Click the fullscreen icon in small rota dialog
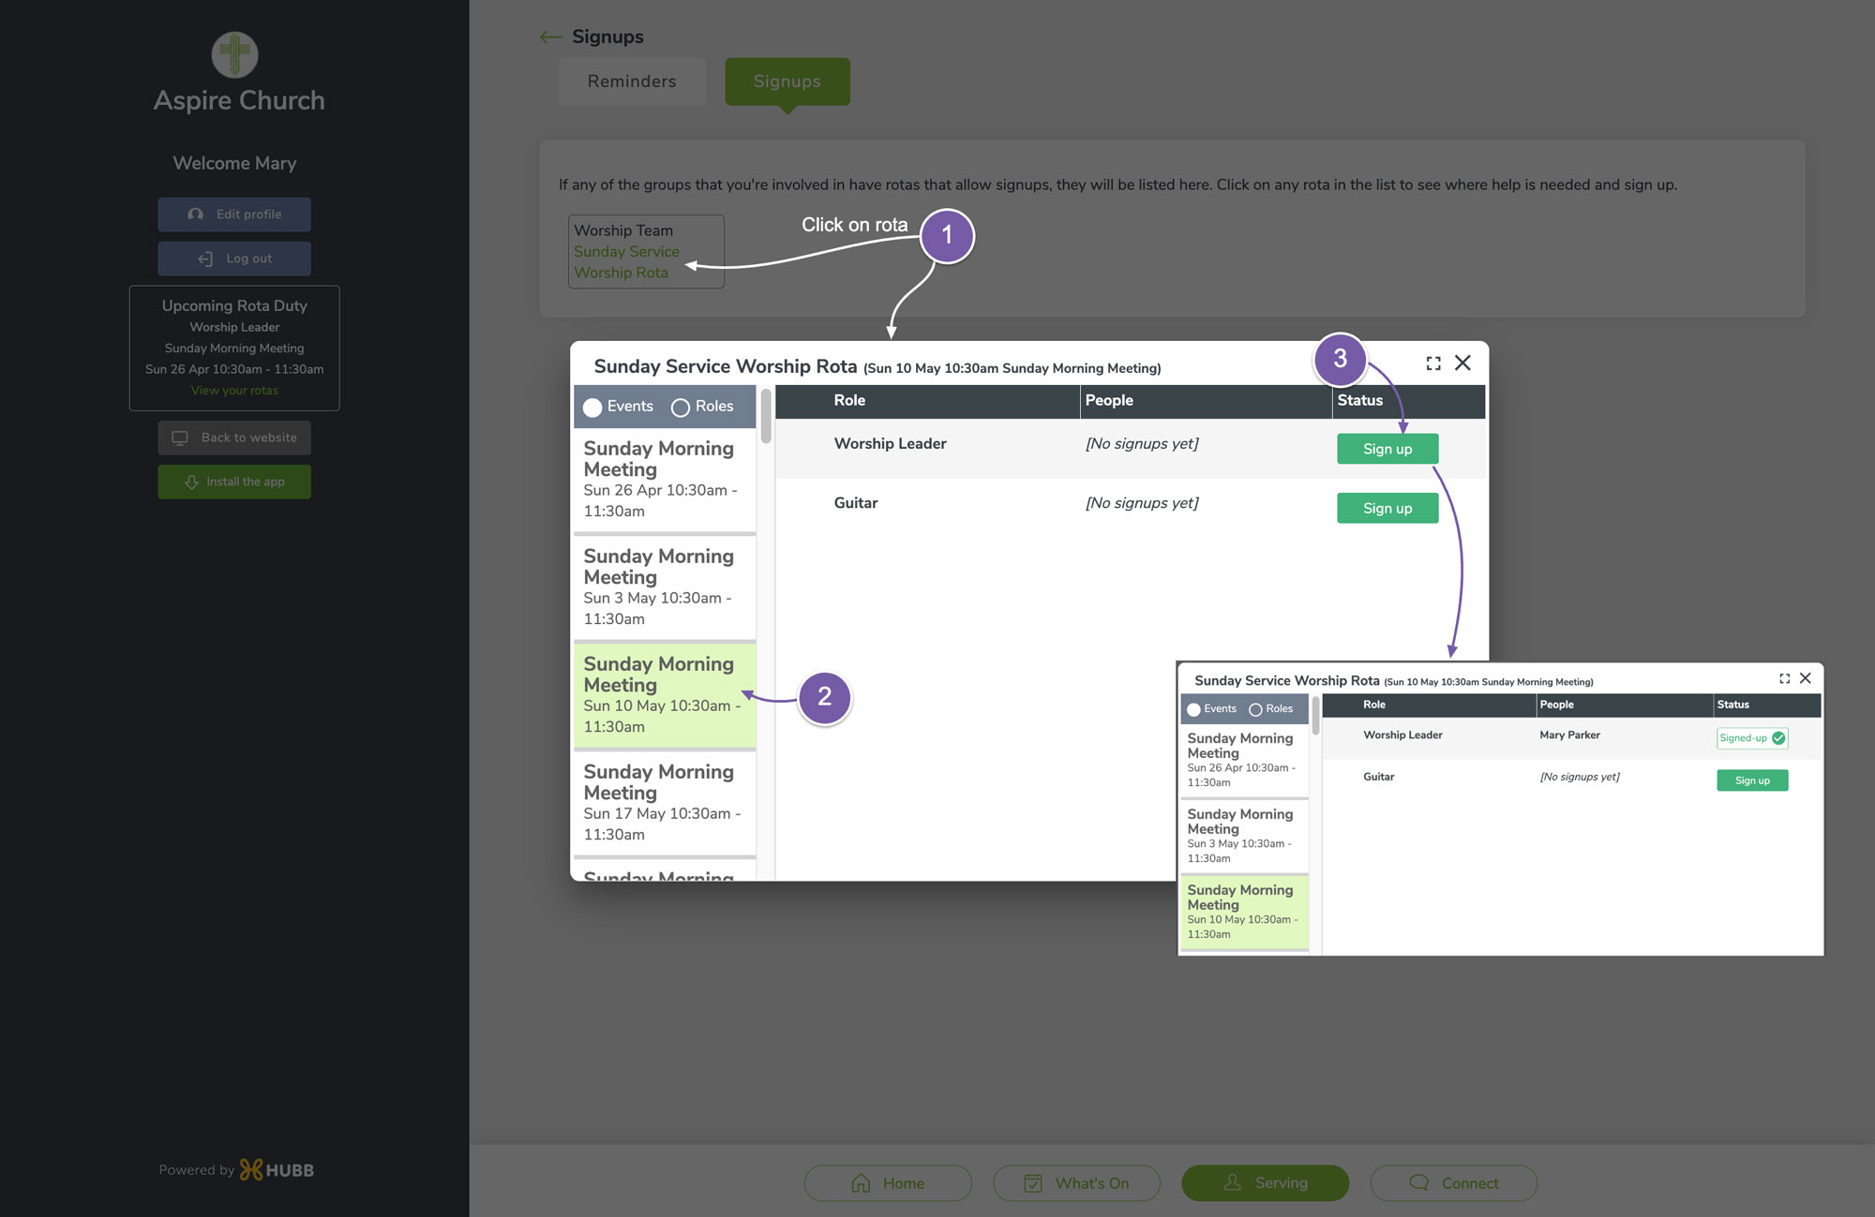Screen dimensions: 1875x1217 [1784, 678]
